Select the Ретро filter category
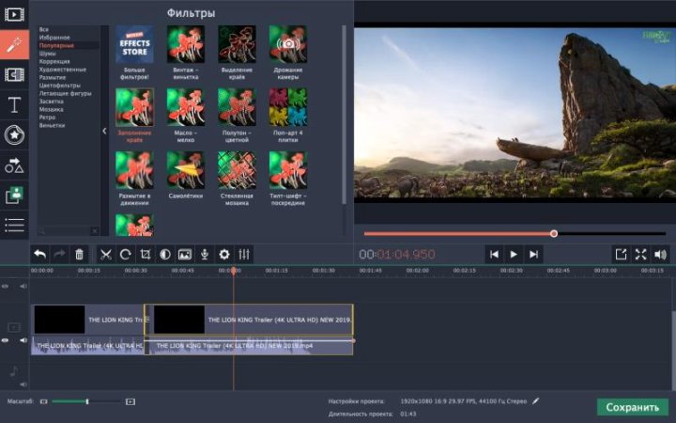676x423 pixels. (47, 117)
